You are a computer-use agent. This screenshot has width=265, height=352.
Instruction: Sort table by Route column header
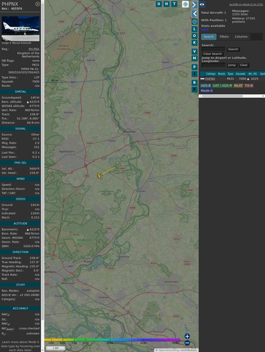(x=222, y=74)
